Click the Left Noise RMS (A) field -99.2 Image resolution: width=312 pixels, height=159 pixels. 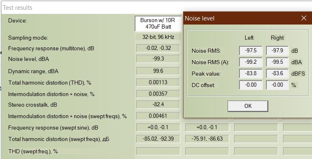point(251,62)
